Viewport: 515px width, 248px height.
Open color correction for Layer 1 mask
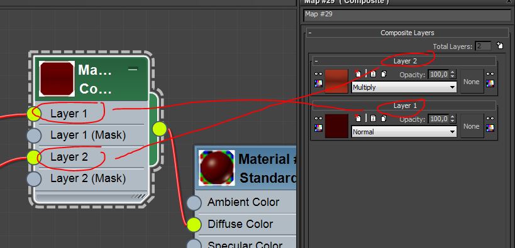click(x=490, y=128)
